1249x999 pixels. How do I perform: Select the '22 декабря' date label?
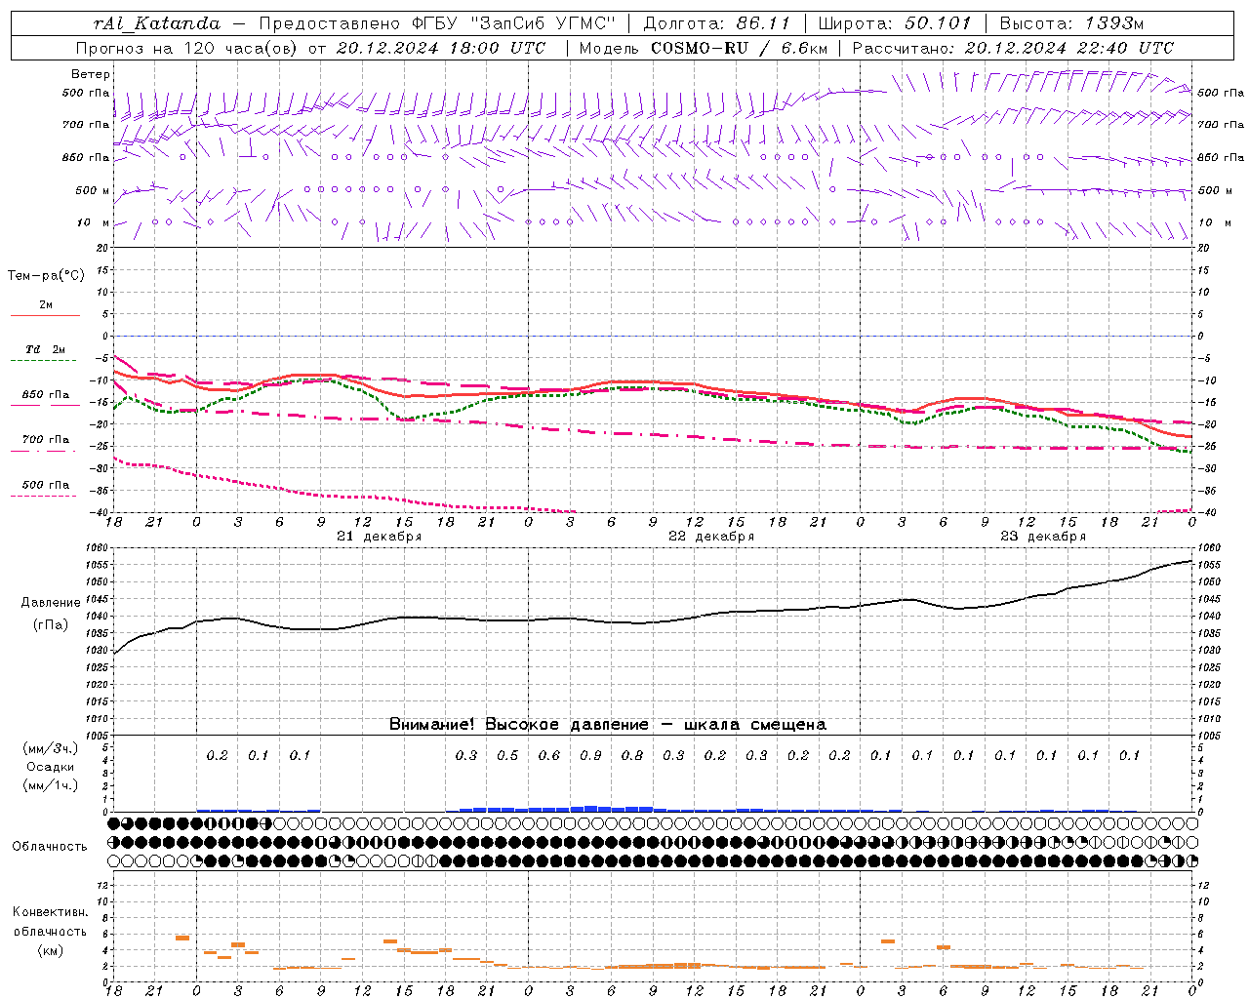coord(711,537)
